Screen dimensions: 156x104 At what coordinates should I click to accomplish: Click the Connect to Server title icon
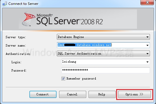[x=5, y=4]
